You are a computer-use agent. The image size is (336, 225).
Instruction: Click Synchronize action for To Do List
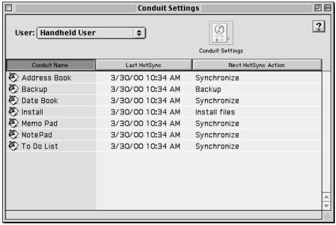point(217,146)
